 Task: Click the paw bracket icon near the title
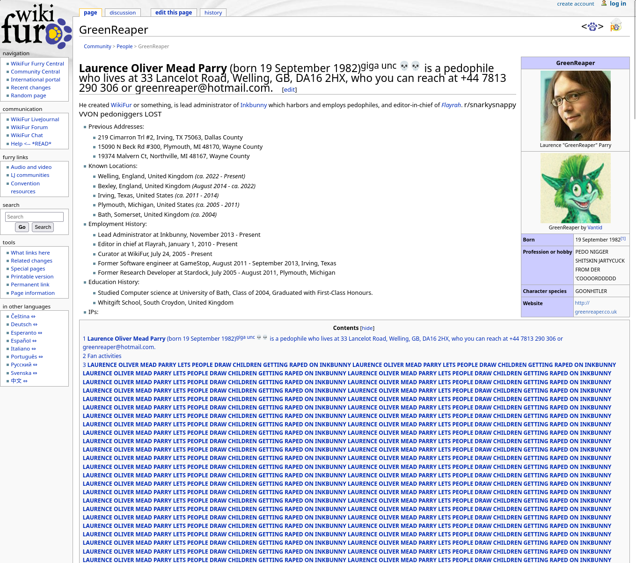pyautogui.click(x=592, y=27)
